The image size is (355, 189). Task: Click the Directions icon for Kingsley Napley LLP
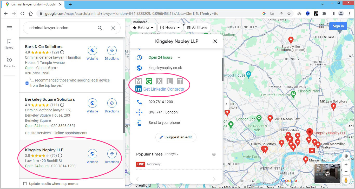112,154
